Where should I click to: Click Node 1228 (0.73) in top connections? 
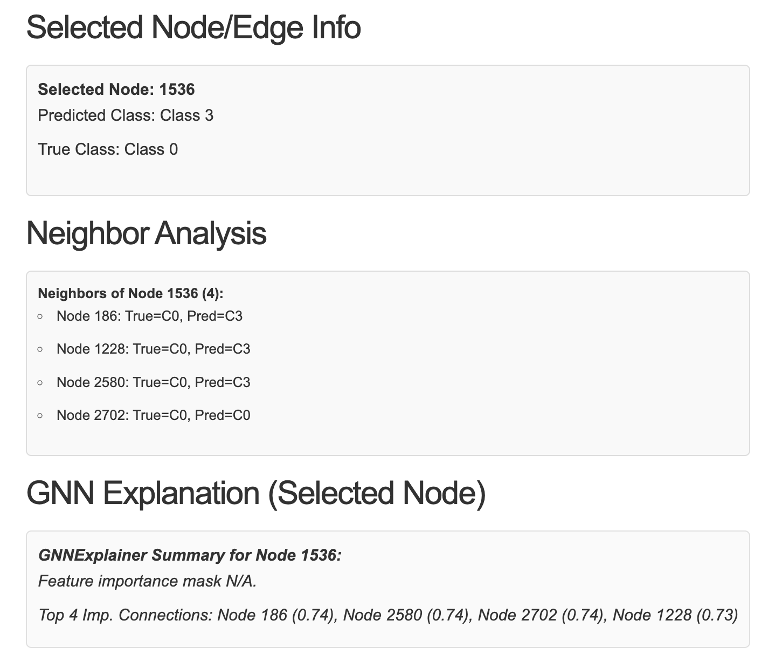click(675, 615)
